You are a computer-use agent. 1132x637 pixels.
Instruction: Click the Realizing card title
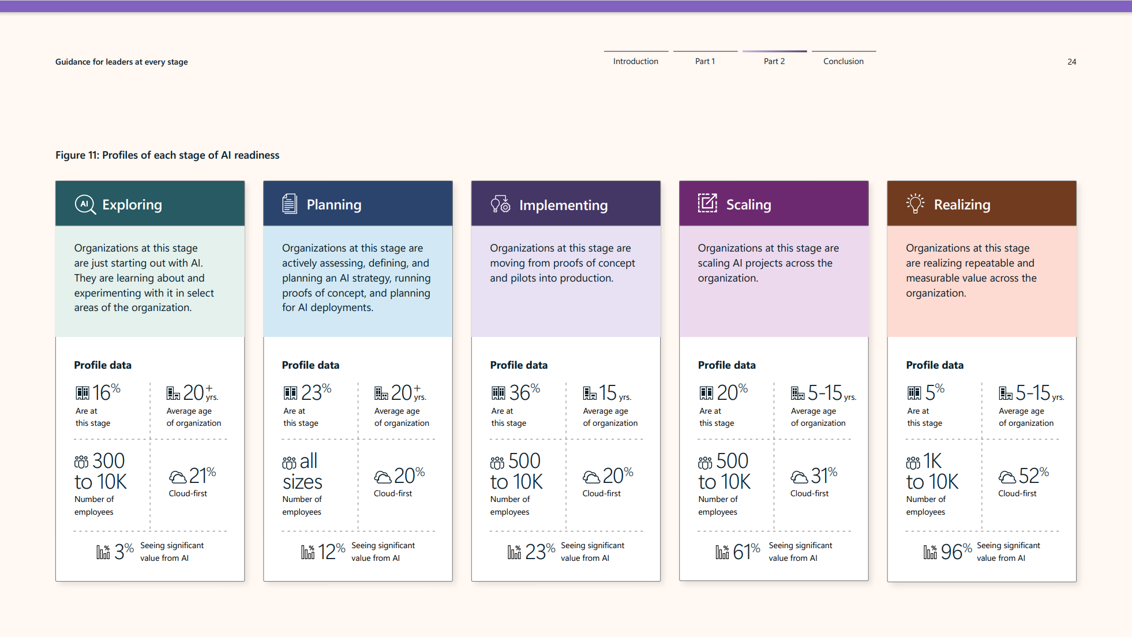point(962,205)
